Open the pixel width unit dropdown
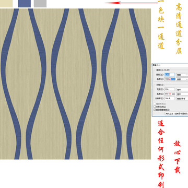Image resolution: width=188 pixels, height=188 pixels. 182,75
